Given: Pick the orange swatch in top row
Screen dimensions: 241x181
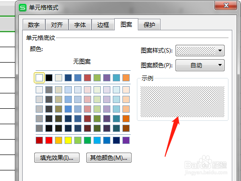Looking at the screenshot, I should [126, 78].
